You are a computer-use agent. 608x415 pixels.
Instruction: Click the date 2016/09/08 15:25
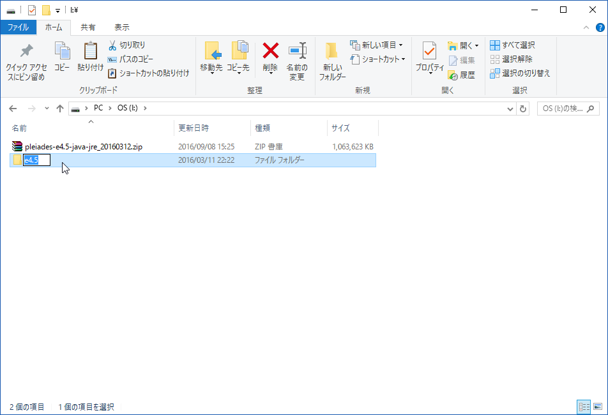tap(206, 147)
